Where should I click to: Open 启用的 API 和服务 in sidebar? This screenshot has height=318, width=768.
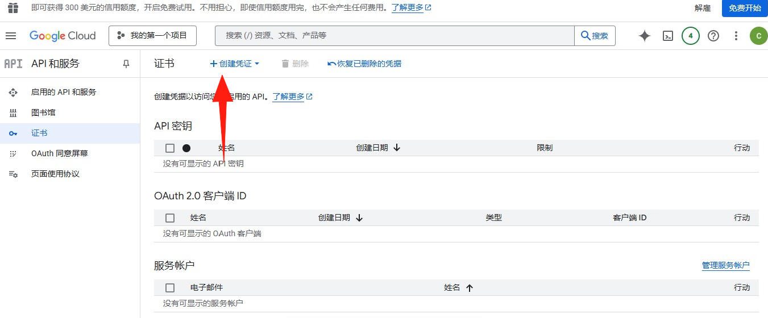(64, 92)
